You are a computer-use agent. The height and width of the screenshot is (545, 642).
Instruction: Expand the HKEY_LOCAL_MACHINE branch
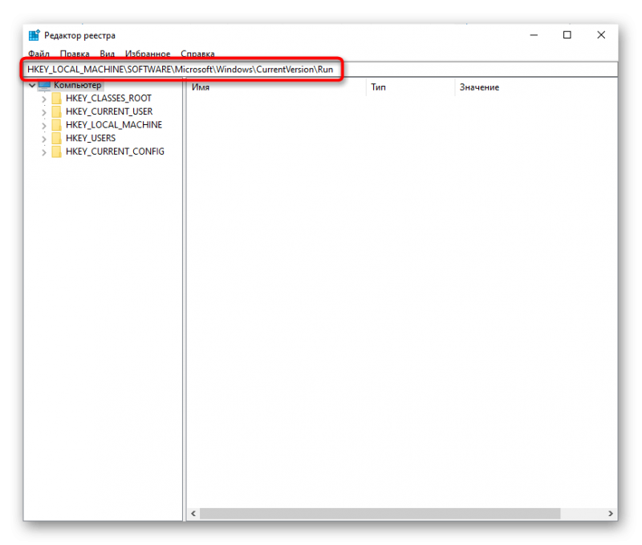[44, 126]
